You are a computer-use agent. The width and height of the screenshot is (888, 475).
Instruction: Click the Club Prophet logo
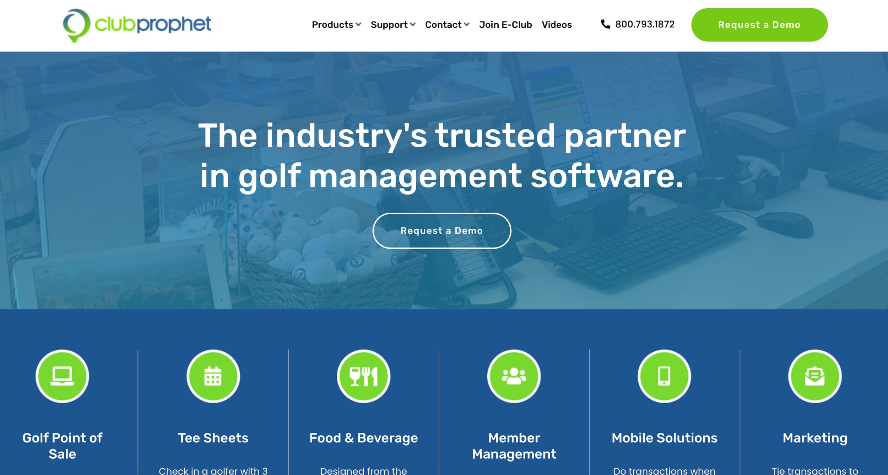137,25
